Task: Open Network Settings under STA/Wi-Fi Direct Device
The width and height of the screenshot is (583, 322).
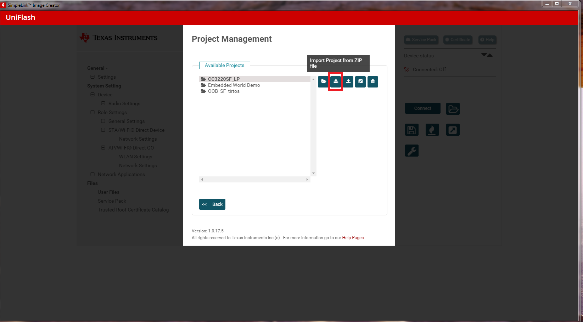Action: (x=138, y=139)
